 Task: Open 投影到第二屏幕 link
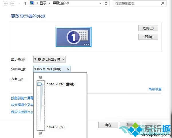(22, 98)
